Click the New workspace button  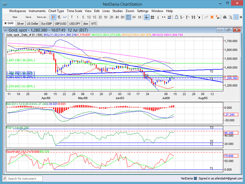tap(15, 17)
